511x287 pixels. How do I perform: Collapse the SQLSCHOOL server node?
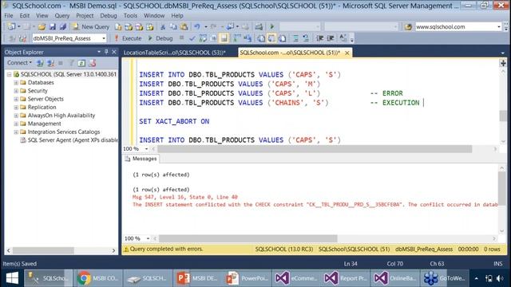[9, 74]
